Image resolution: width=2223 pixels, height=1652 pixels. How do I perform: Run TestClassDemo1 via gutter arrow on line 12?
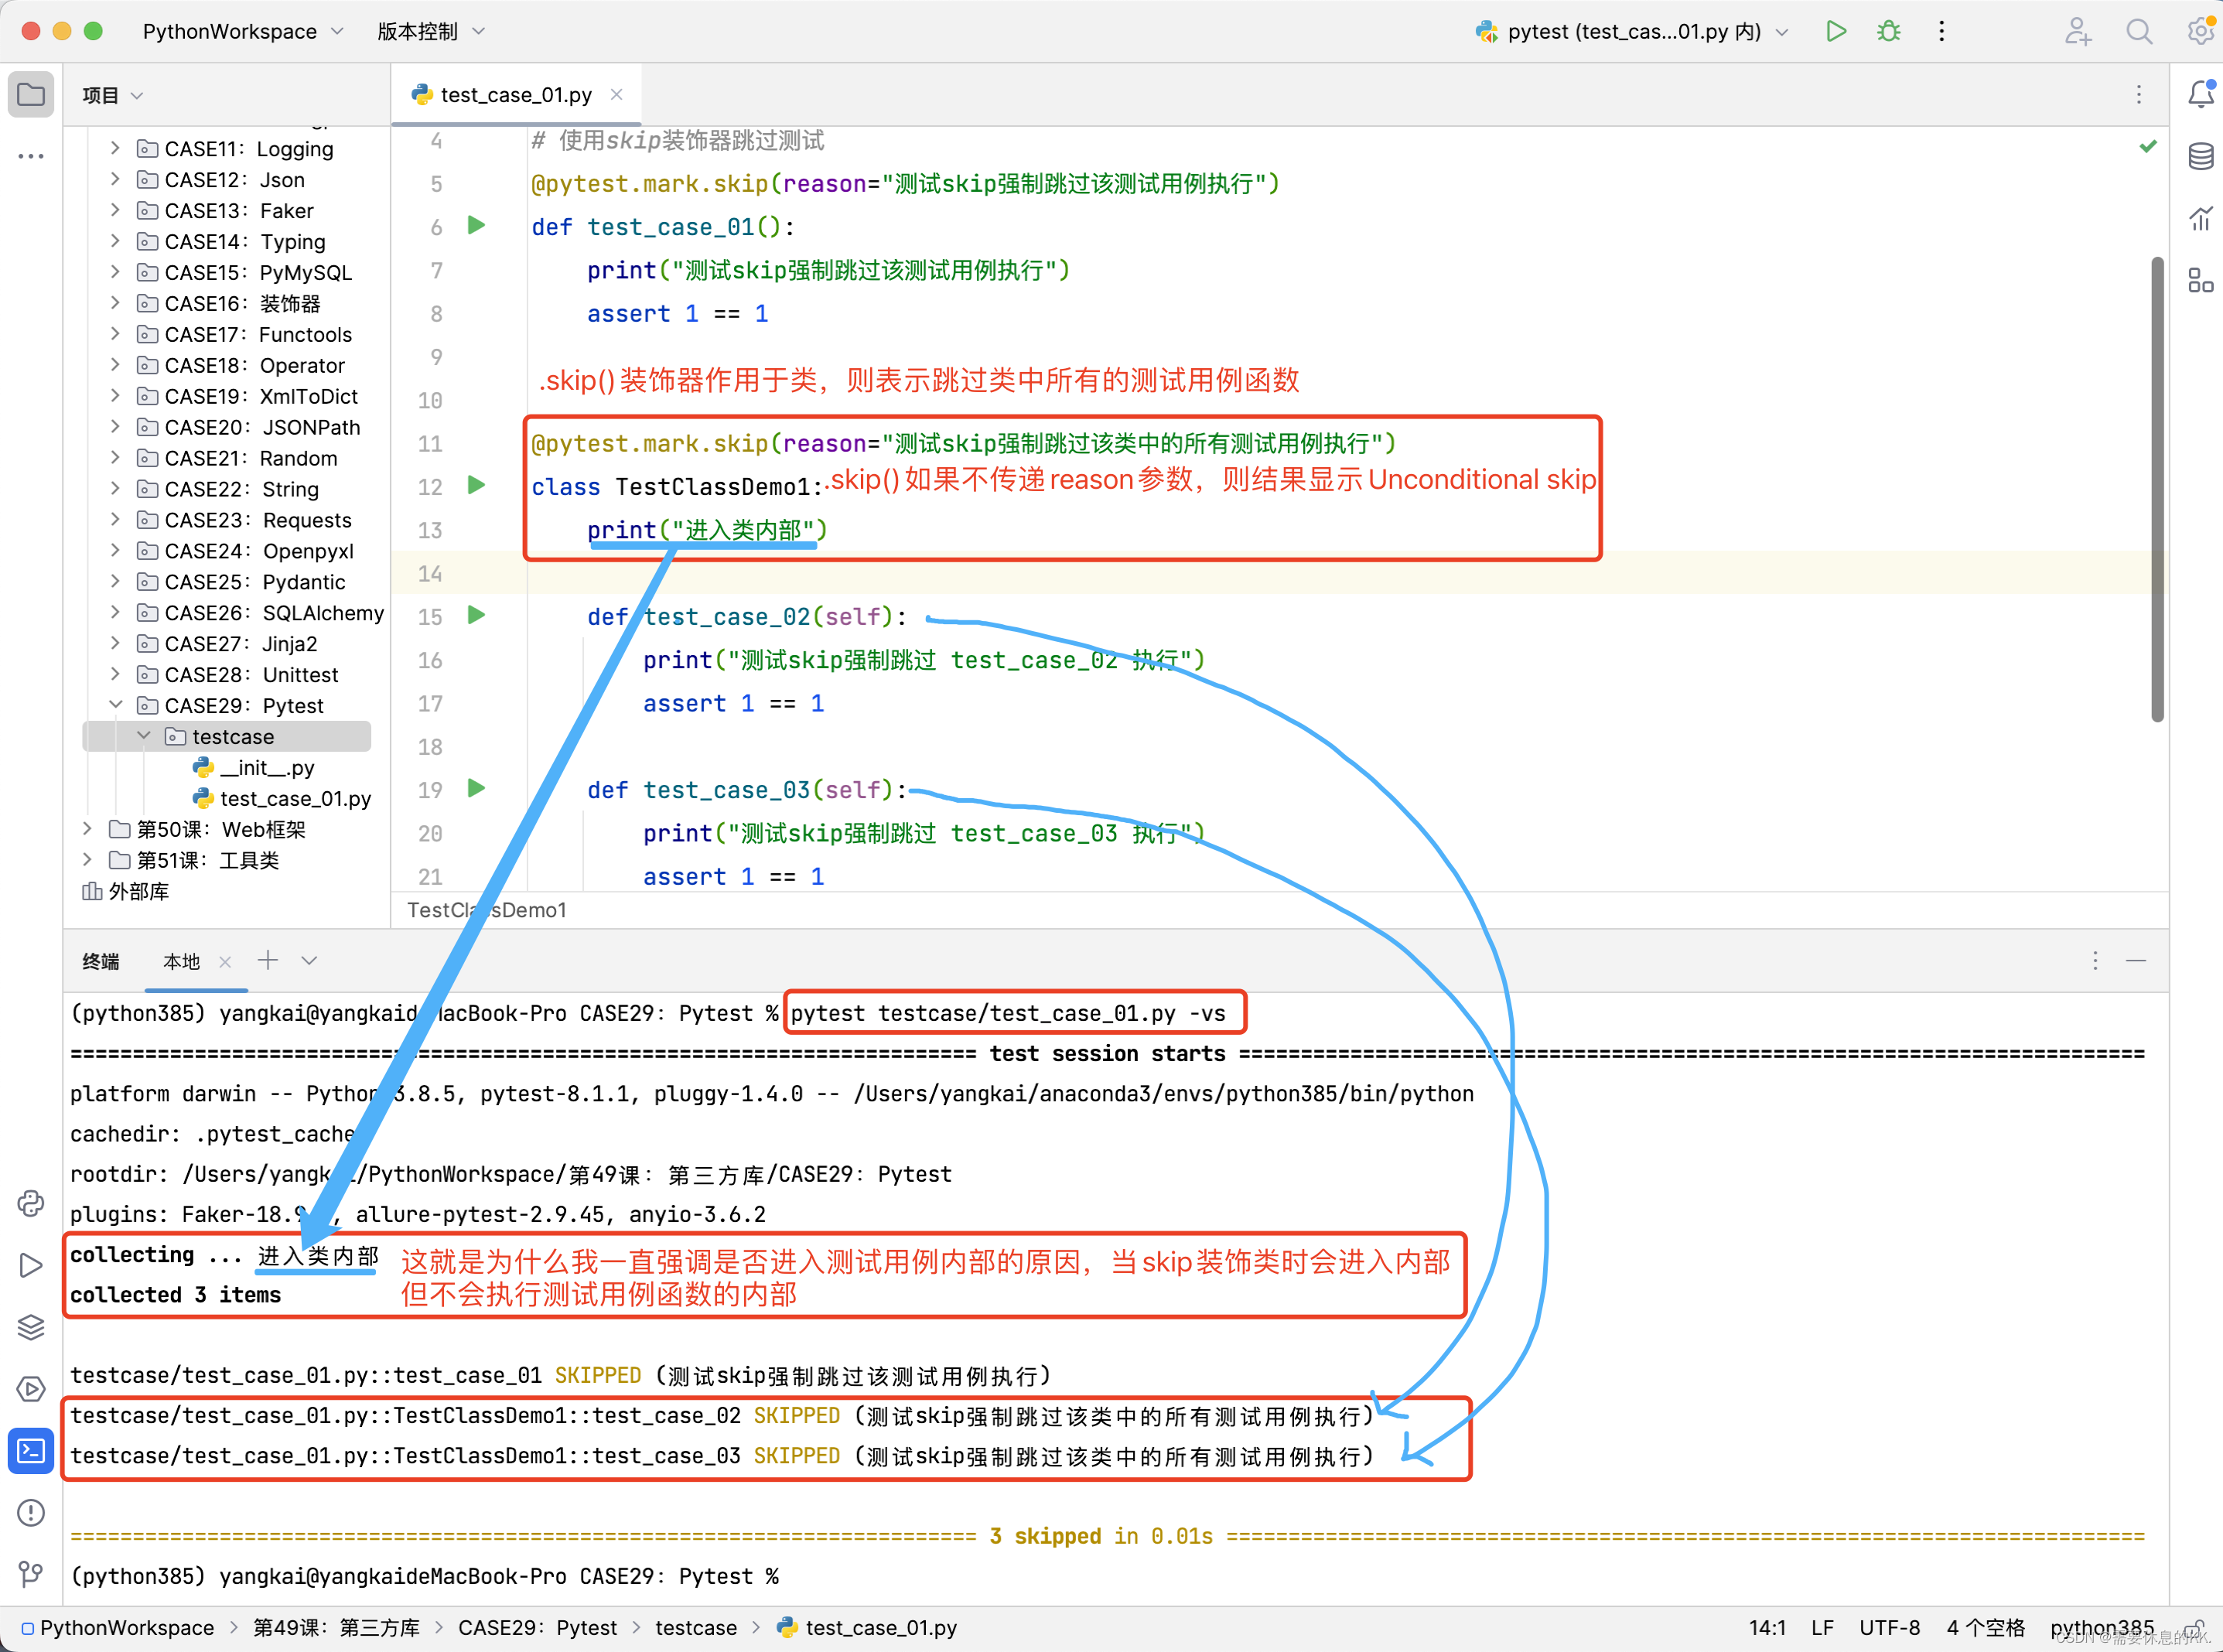coord(477,485)
